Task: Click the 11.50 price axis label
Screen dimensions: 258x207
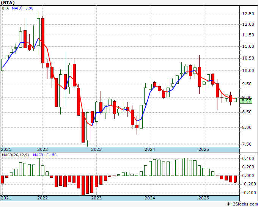Action: click(248, 35)
